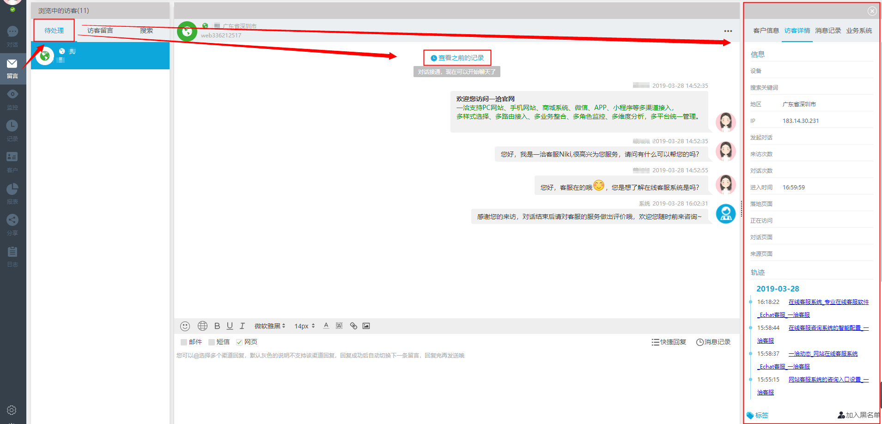This screenshot has width=882, height=424.
Task: Click the insert image icon
Action: pos(366,326)
